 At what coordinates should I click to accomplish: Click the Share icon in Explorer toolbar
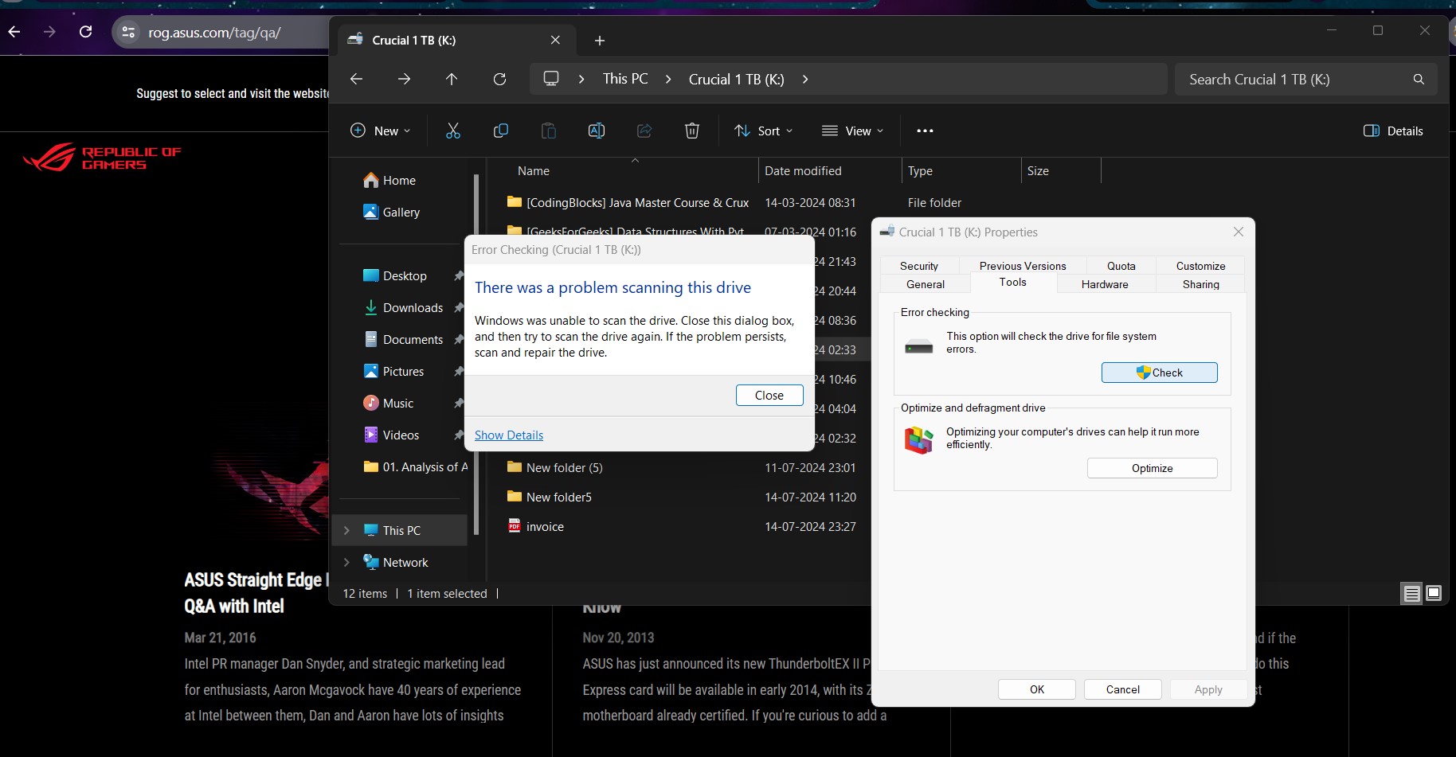(644, 131)
